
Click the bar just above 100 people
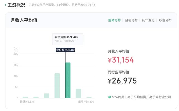(57, 86)
